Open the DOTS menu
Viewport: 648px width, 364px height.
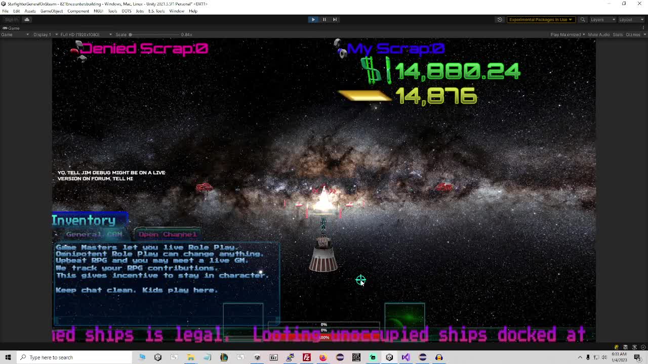click(127, 11)
